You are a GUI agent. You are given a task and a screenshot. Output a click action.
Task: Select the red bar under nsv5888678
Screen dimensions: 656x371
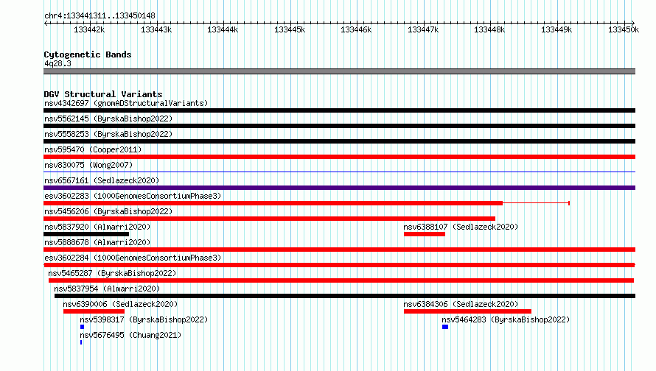[339, 250]
